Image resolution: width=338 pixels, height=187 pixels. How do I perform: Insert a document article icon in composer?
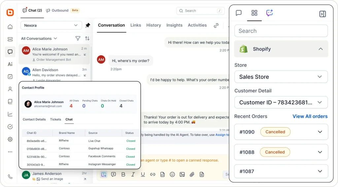point(202,174)
